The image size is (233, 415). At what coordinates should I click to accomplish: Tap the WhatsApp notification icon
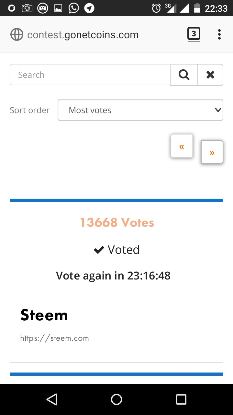[x=74, y=8]
